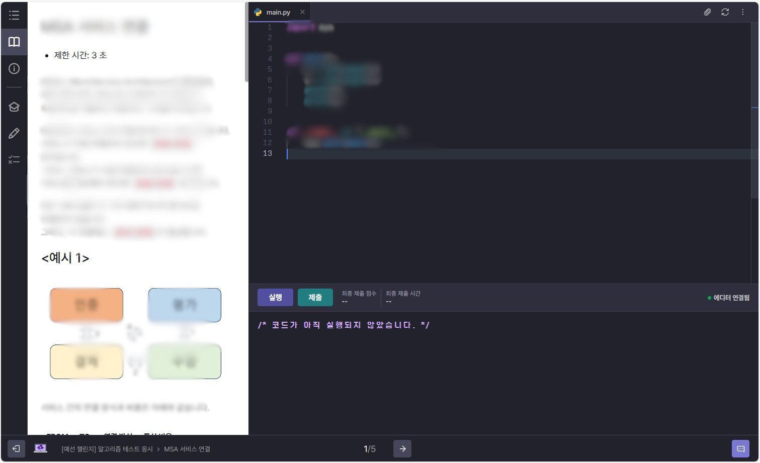Close the main.py tab
The height and width of the screenshot is (463, 760).
point(302,12)
